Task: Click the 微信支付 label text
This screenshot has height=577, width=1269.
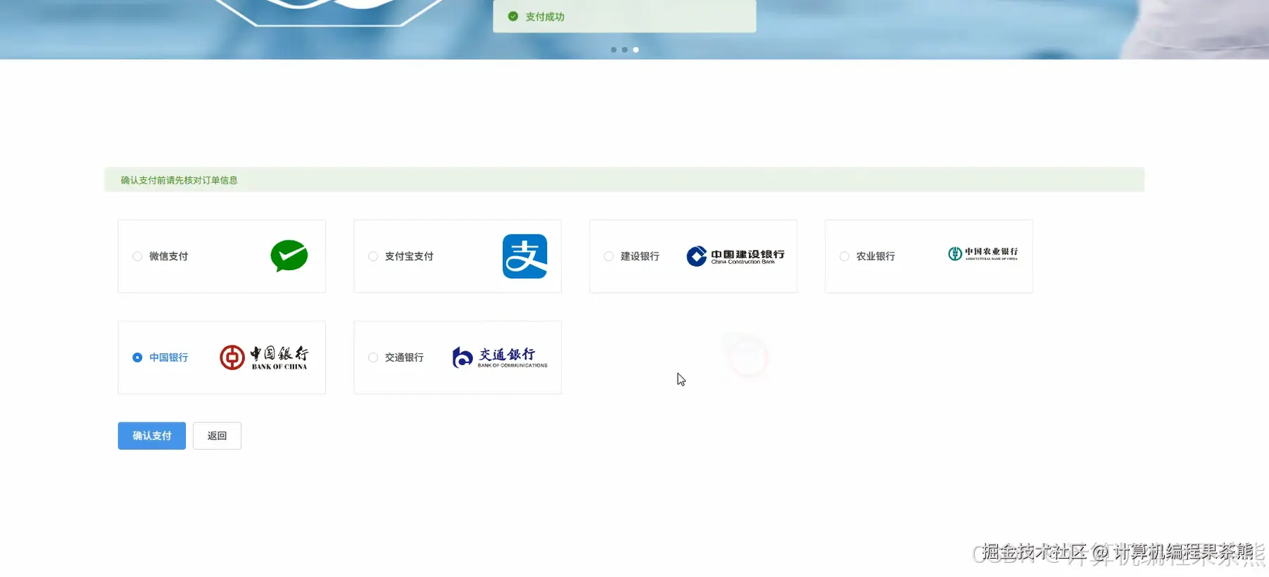Action: (169, 256)
